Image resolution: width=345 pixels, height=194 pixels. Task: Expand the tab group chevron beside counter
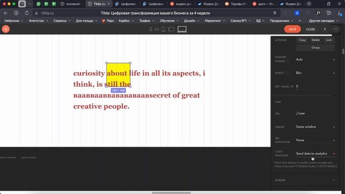pos(30,4)
